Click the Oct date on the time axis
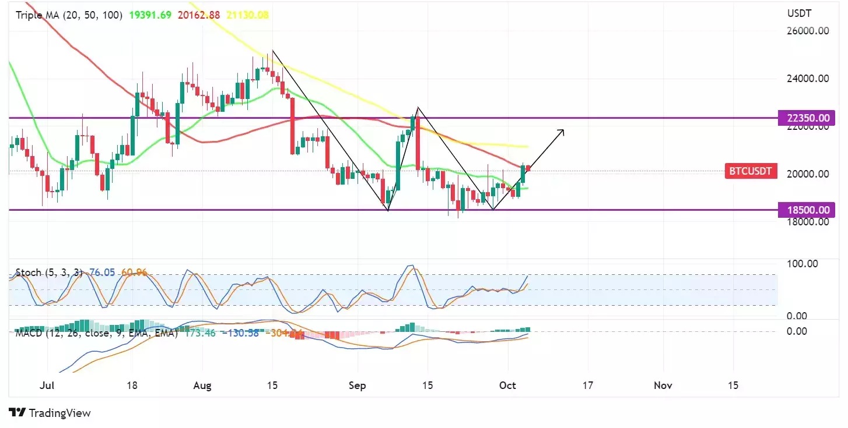This screenshot has width=848, height=428. 507,385
